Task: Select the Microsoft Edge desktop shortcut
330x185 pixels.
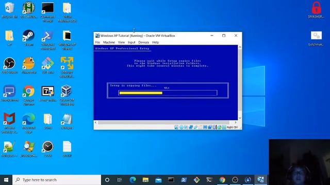Action: pos(29,123)
